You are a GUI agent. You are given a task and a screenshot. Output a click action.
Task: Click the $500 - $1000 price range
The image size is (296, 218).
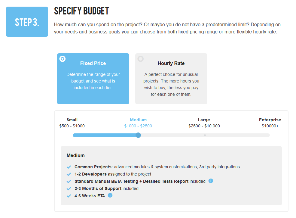(72, 126)
